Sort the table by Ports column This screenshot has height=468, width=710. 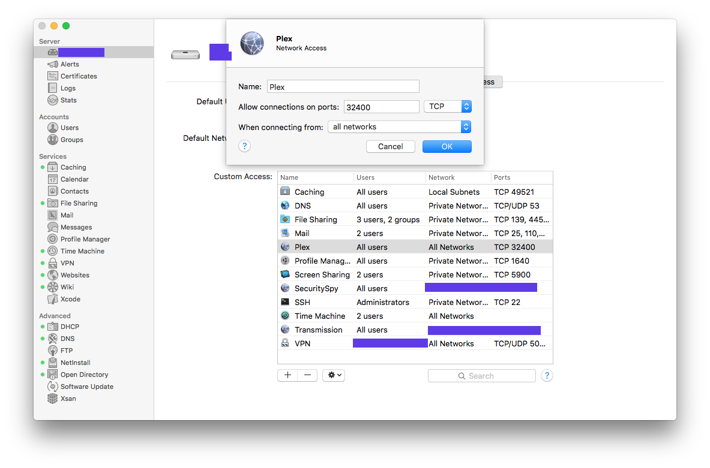point(522,178)
